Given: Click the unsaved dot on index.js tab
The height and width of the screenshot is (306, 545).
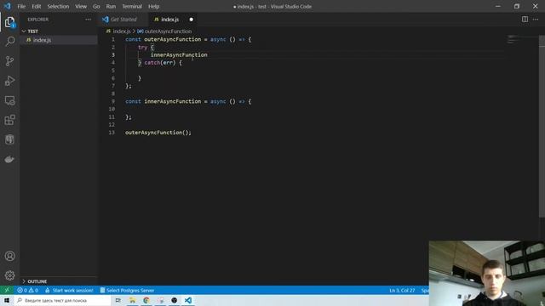Looking at the screenshot, I should [x=191, y=20].
